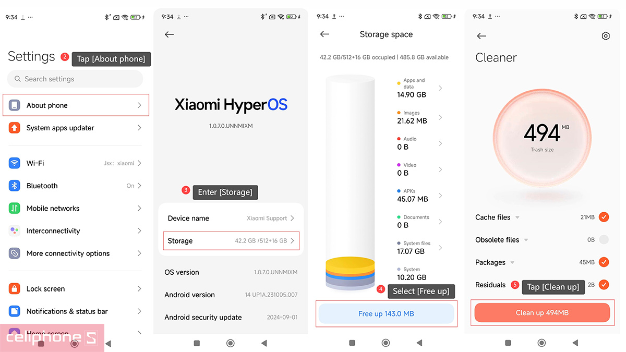
Task: Open the About phone settings row
Action: click(x=76, y=105)
